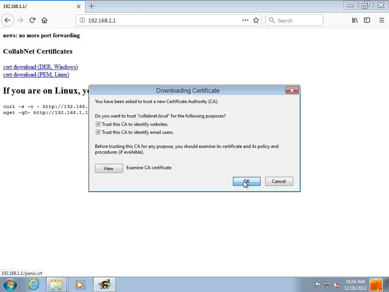Reload the current page
Screen dimensions: 389x292
point(32,21)
